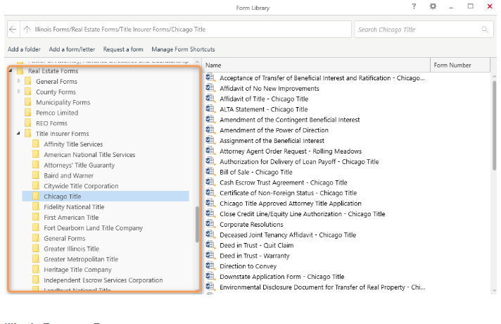Select the REO Forms folder
This screenshot has width=501, height=324.
click(51, 123)
